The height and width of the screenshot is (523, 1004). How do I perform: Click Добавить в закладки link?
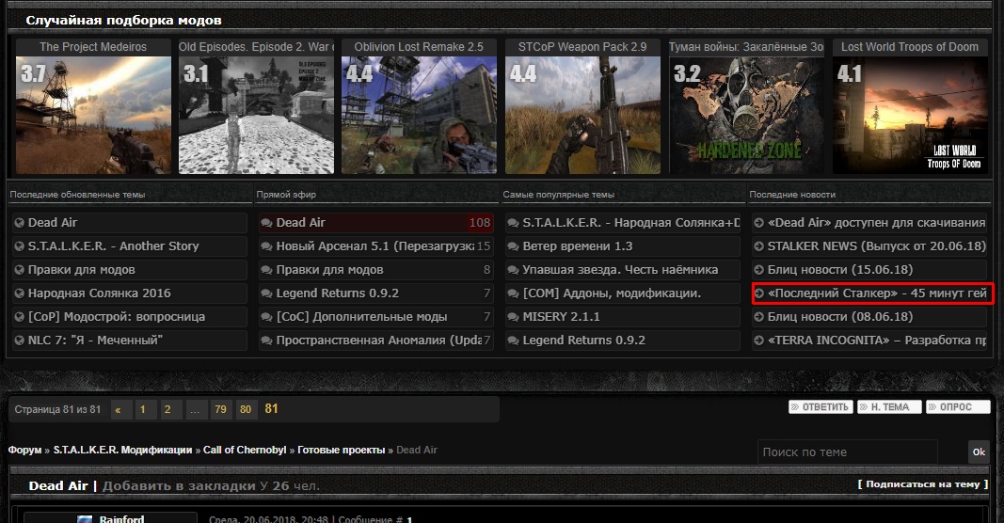pos(179,486)
